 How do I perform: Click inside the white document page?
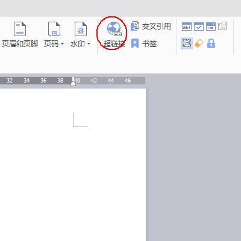[73, 164]
